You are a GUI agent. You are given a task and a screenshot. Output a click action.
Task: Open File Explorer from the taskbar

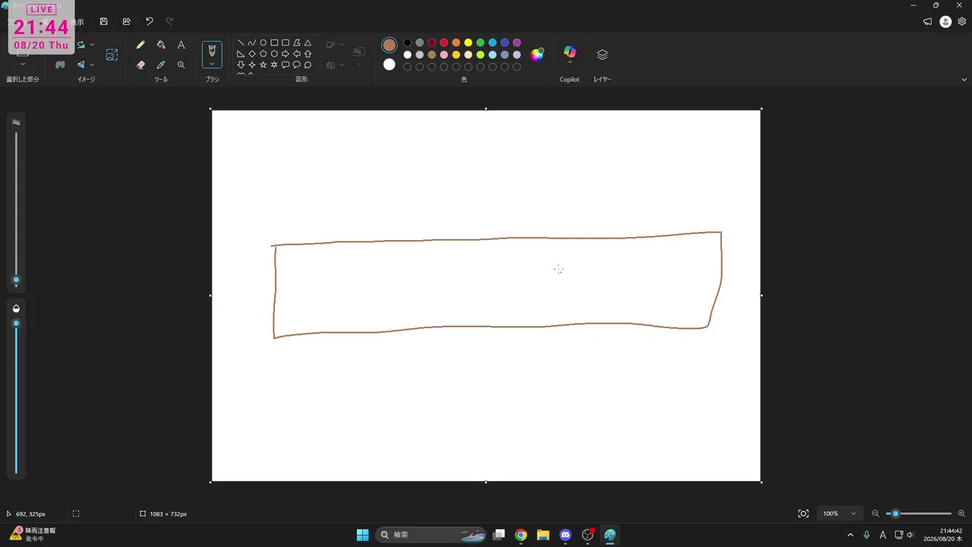click(543, 535)
